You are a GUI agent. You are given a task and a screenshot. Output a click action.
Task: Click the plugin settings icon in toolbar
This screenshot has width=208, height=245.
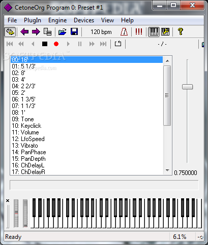click(10, 32)
